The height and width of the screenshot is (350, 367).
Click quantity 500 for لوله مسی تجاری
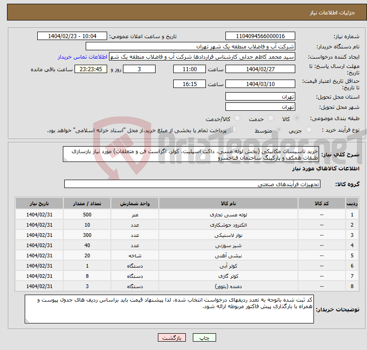87,215
